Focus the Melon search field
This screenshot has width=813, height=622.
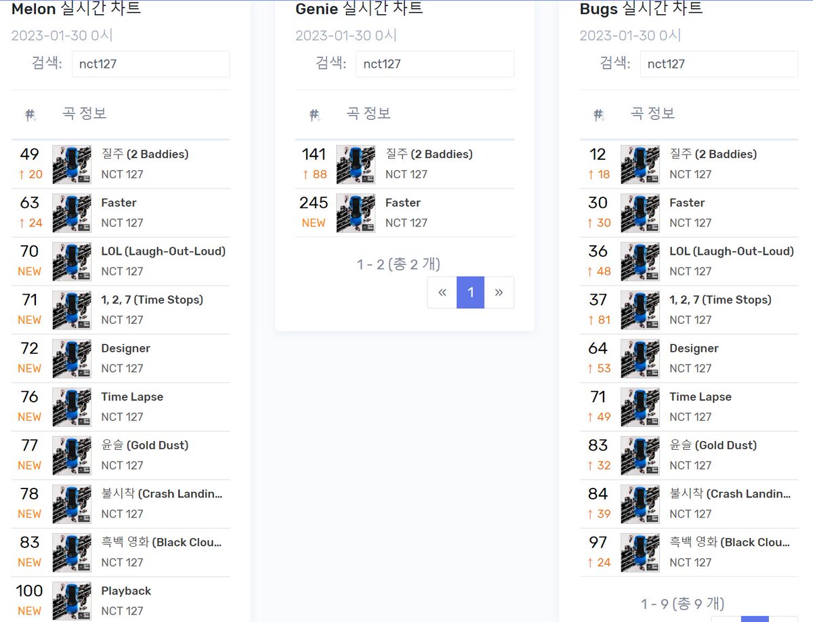coord(150,64)
